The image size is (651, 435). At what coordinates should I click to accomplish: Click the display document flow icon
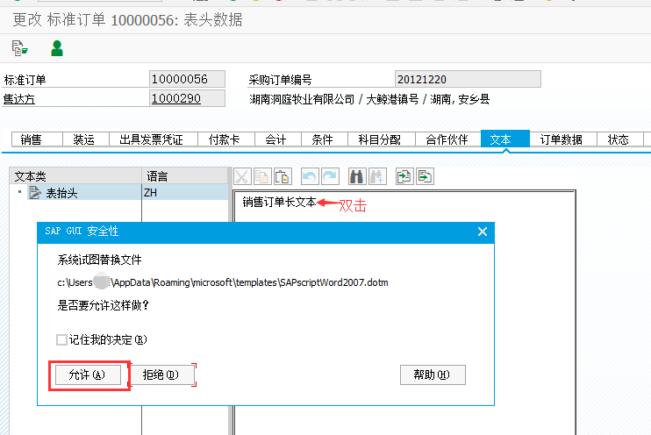tap(19, 48)
